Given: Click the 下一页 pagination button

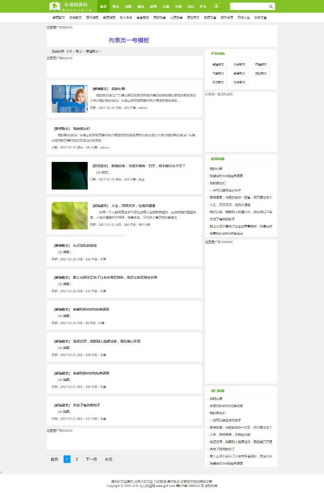Looking at the screenshot, I should [91, 459].
